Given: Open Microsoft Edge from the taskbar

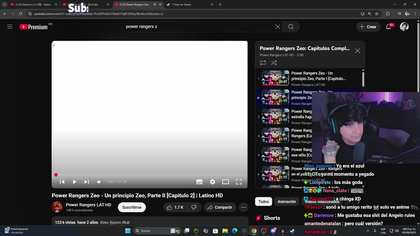Looking at the screenshot, I should (235, 231).
